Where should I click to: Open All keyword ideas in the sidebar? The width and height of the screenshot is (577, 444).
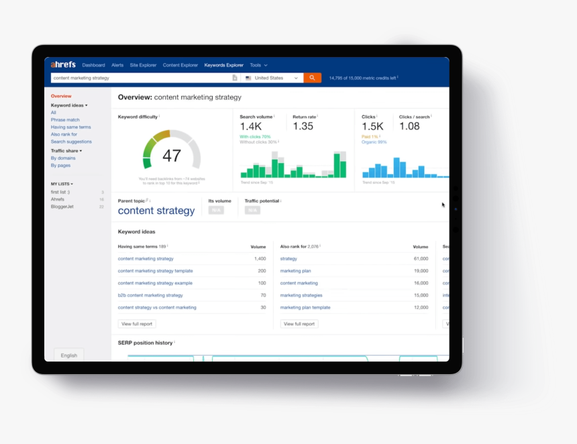click(54, 113)
